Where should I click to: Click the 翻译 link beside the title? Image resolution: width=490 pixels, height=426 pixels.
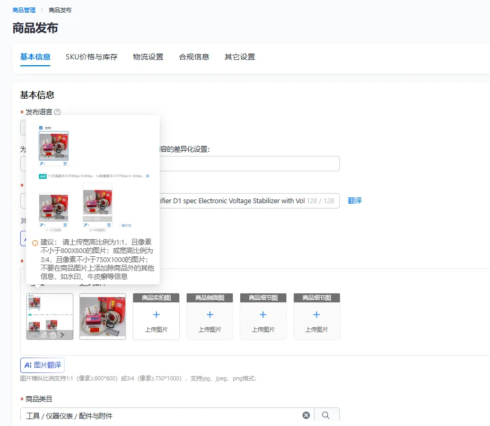(x=355, y=201)
